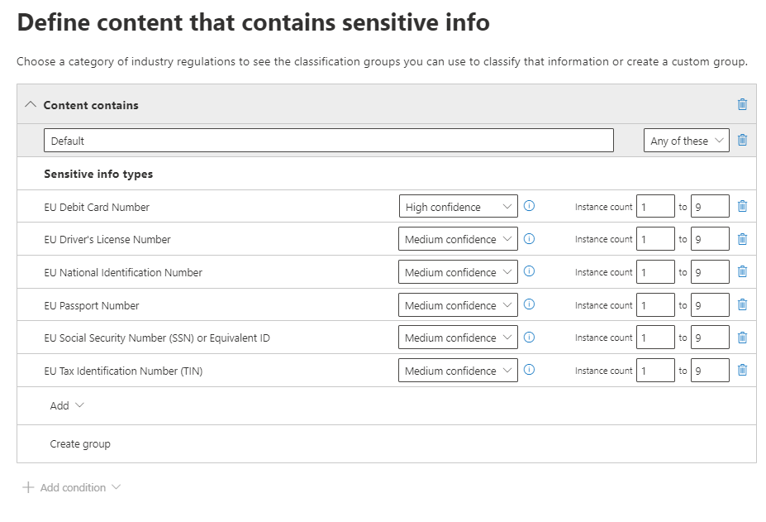Open the Any of these dropdown
Image resolution: width=766 pixels, height=522 pixels.
[x=686, y=141]
